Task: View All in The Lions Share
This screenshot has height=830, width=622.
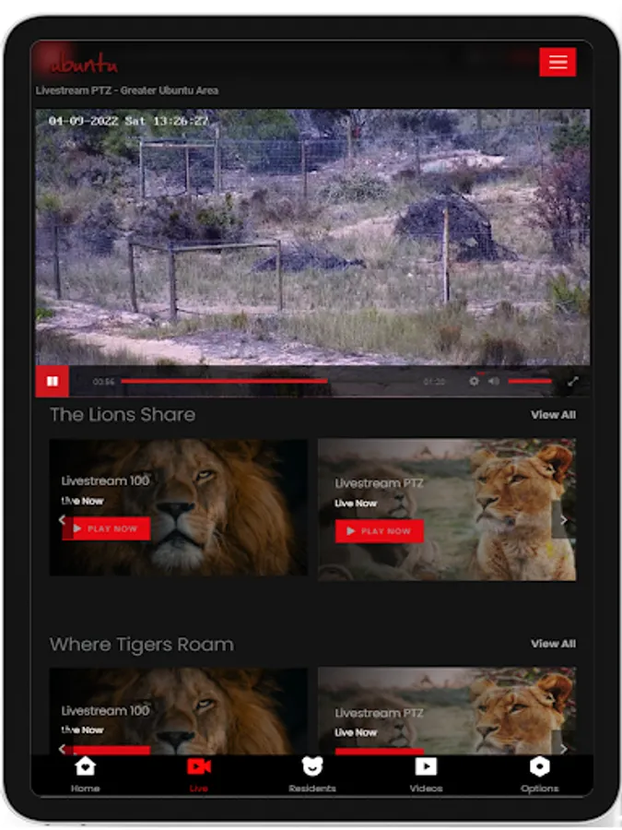Action: tap(553, 415)
